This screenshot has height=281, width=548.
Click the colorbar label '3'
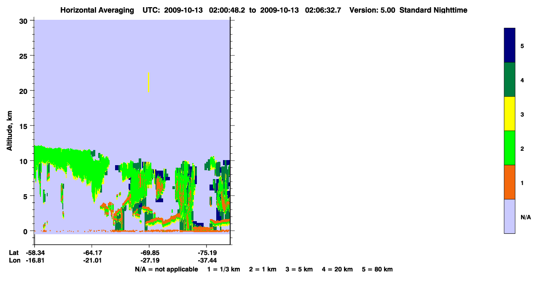pos(522,114)
